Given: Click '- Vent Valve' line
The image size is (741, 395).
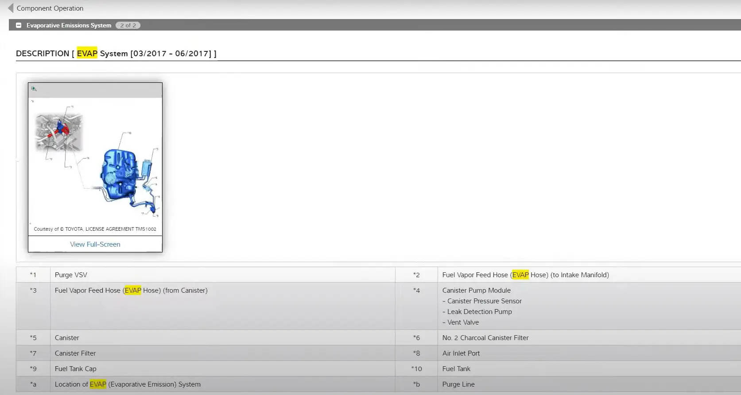Looking at the screenshot, I should pos(461,322).
